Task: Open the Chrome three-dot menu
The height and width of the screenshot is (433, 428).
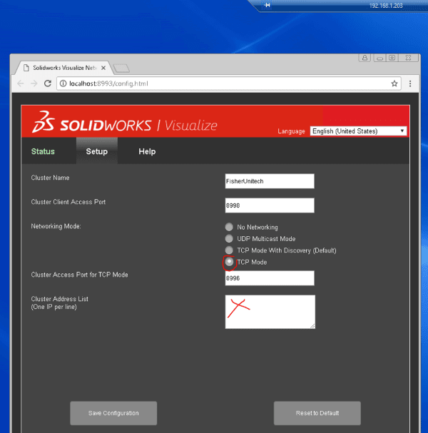Action: [x=410, y=83]
